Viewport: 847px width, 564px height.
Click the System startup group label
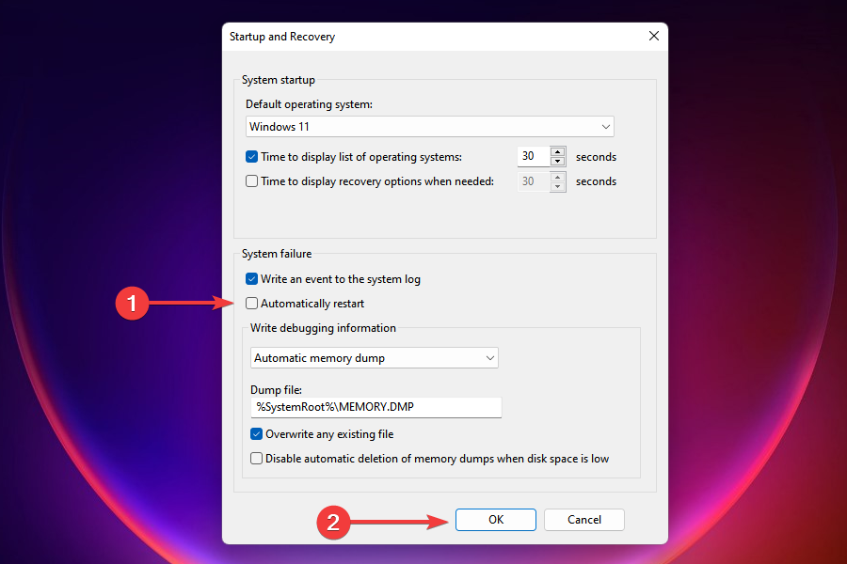click(x=279, y=80)
